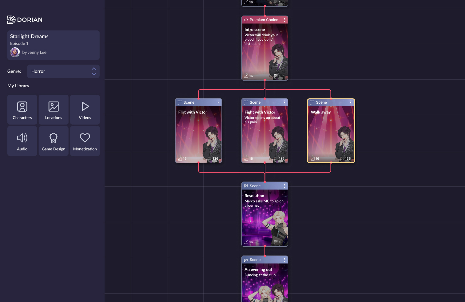The height and width of the screenshot is (302, 465).
Task: Click steps count icon on Walk away card
Action: 313,159
